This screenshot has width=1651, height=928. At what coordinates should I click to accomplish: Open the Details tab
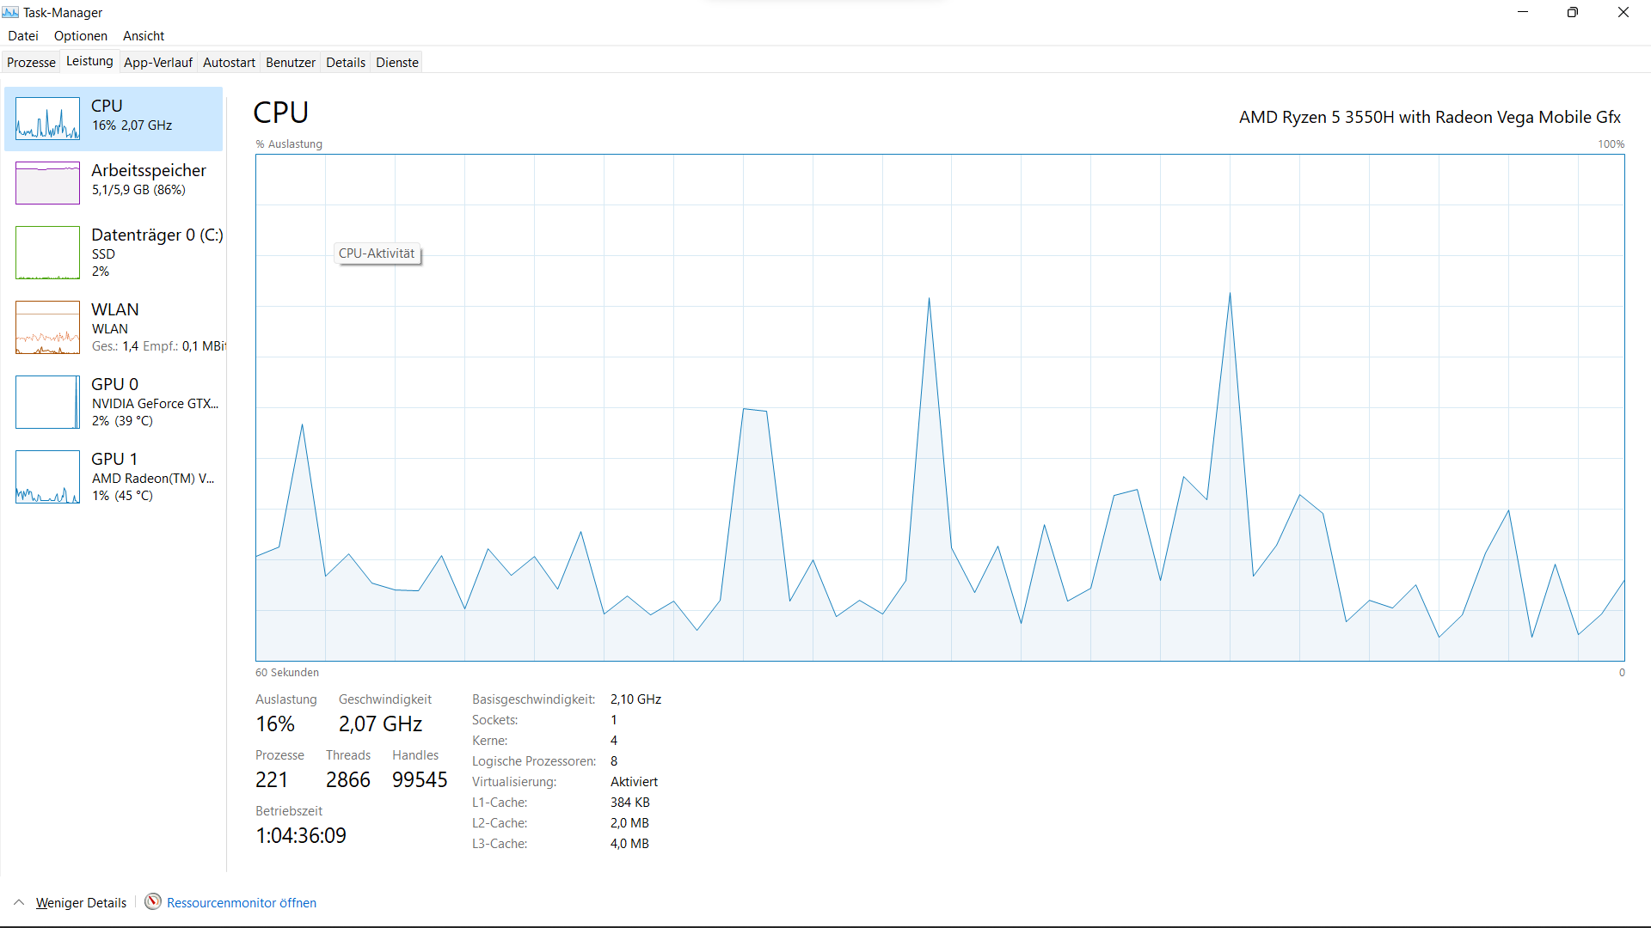click(x=346, y=63)
